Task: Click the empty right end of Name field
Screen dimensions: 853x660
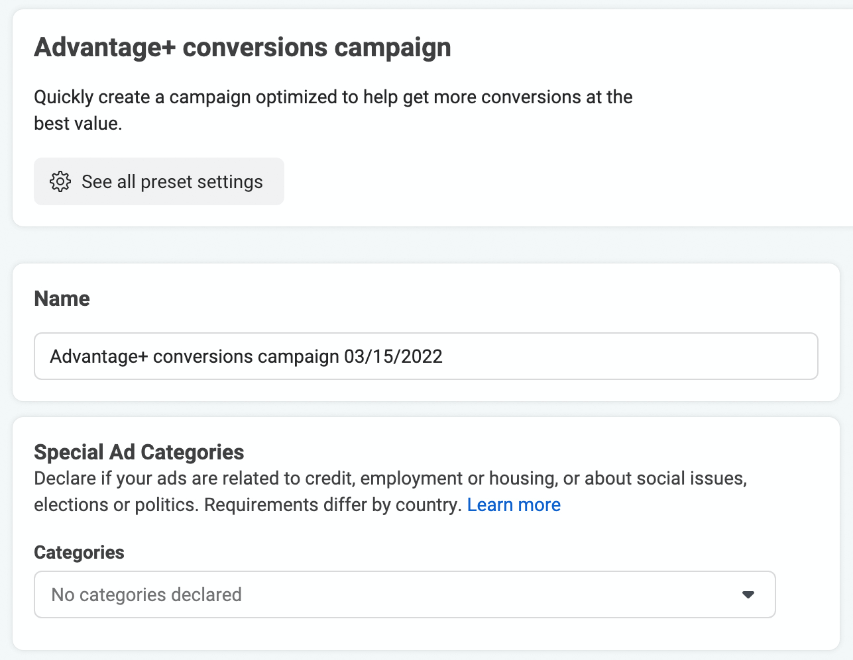Action: click(630, 356)
